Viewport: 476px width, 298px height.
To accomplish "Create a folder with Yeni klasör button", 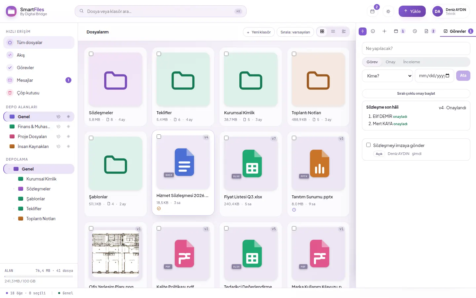I will pos(259,32).
